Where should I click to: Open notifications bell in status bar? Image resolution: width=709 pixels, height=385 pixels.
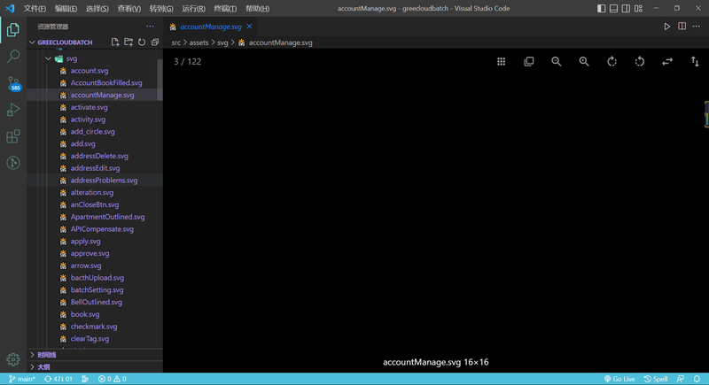pyautogui.click(x=697, y=379)
